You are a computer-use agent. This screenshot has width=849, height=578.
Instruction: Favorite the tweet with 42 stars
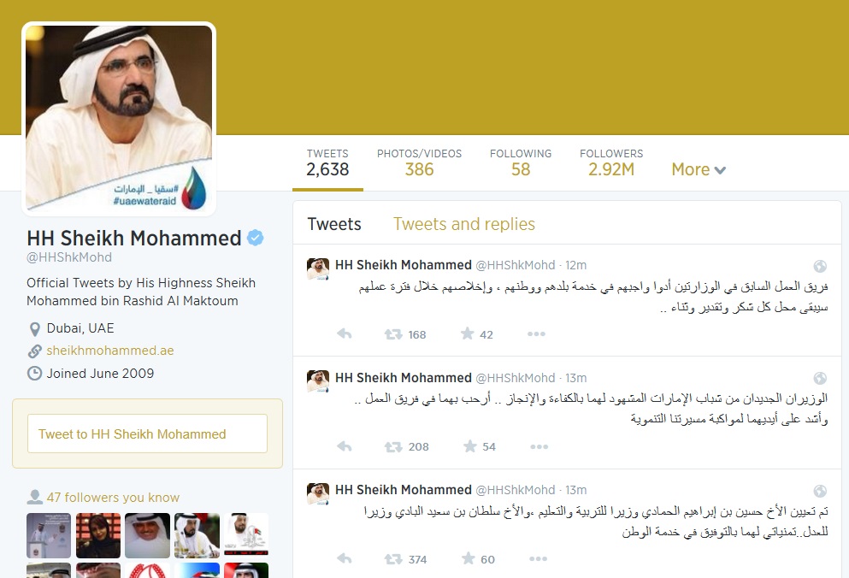[x=468, y=333]
